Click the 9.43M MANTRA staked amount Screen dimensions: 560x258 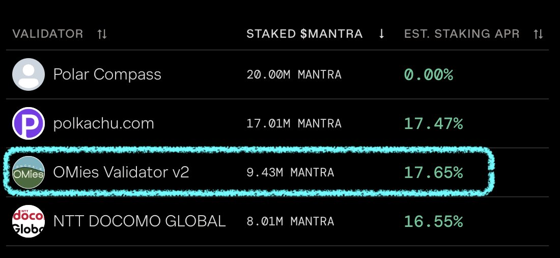[290, 173]
